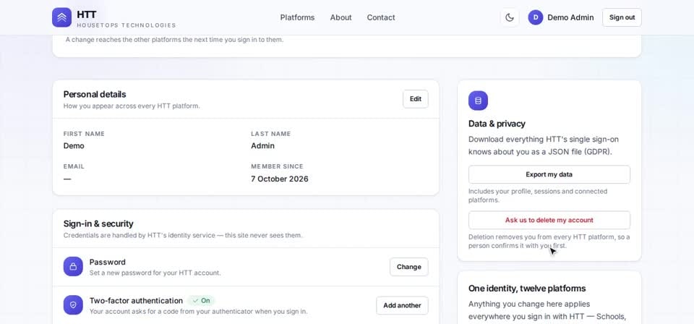
Task: Toggle dark mode moon icon
Action: 510,17
